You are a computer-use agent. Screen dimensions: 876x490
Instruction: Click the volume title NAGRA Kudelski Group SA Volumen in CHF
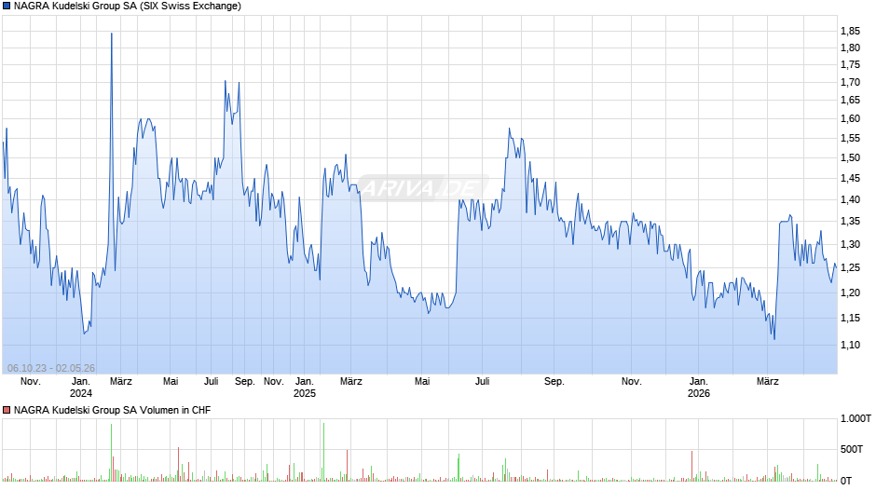coord(112,410)
